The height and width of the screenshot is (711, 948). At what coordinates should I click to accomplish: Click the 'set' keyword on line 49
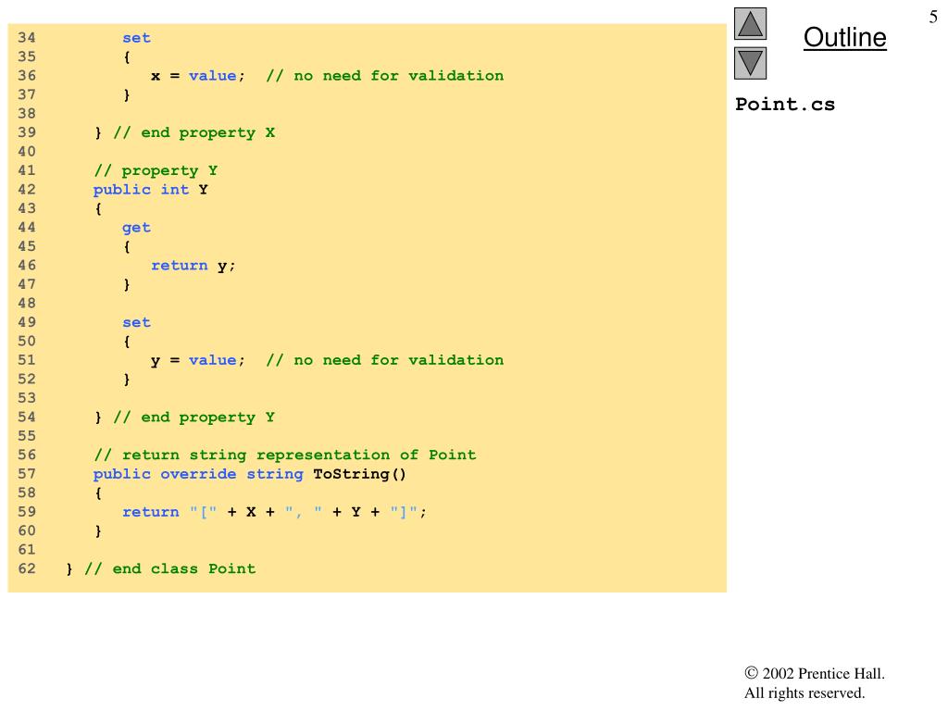[x=136, y=322]
